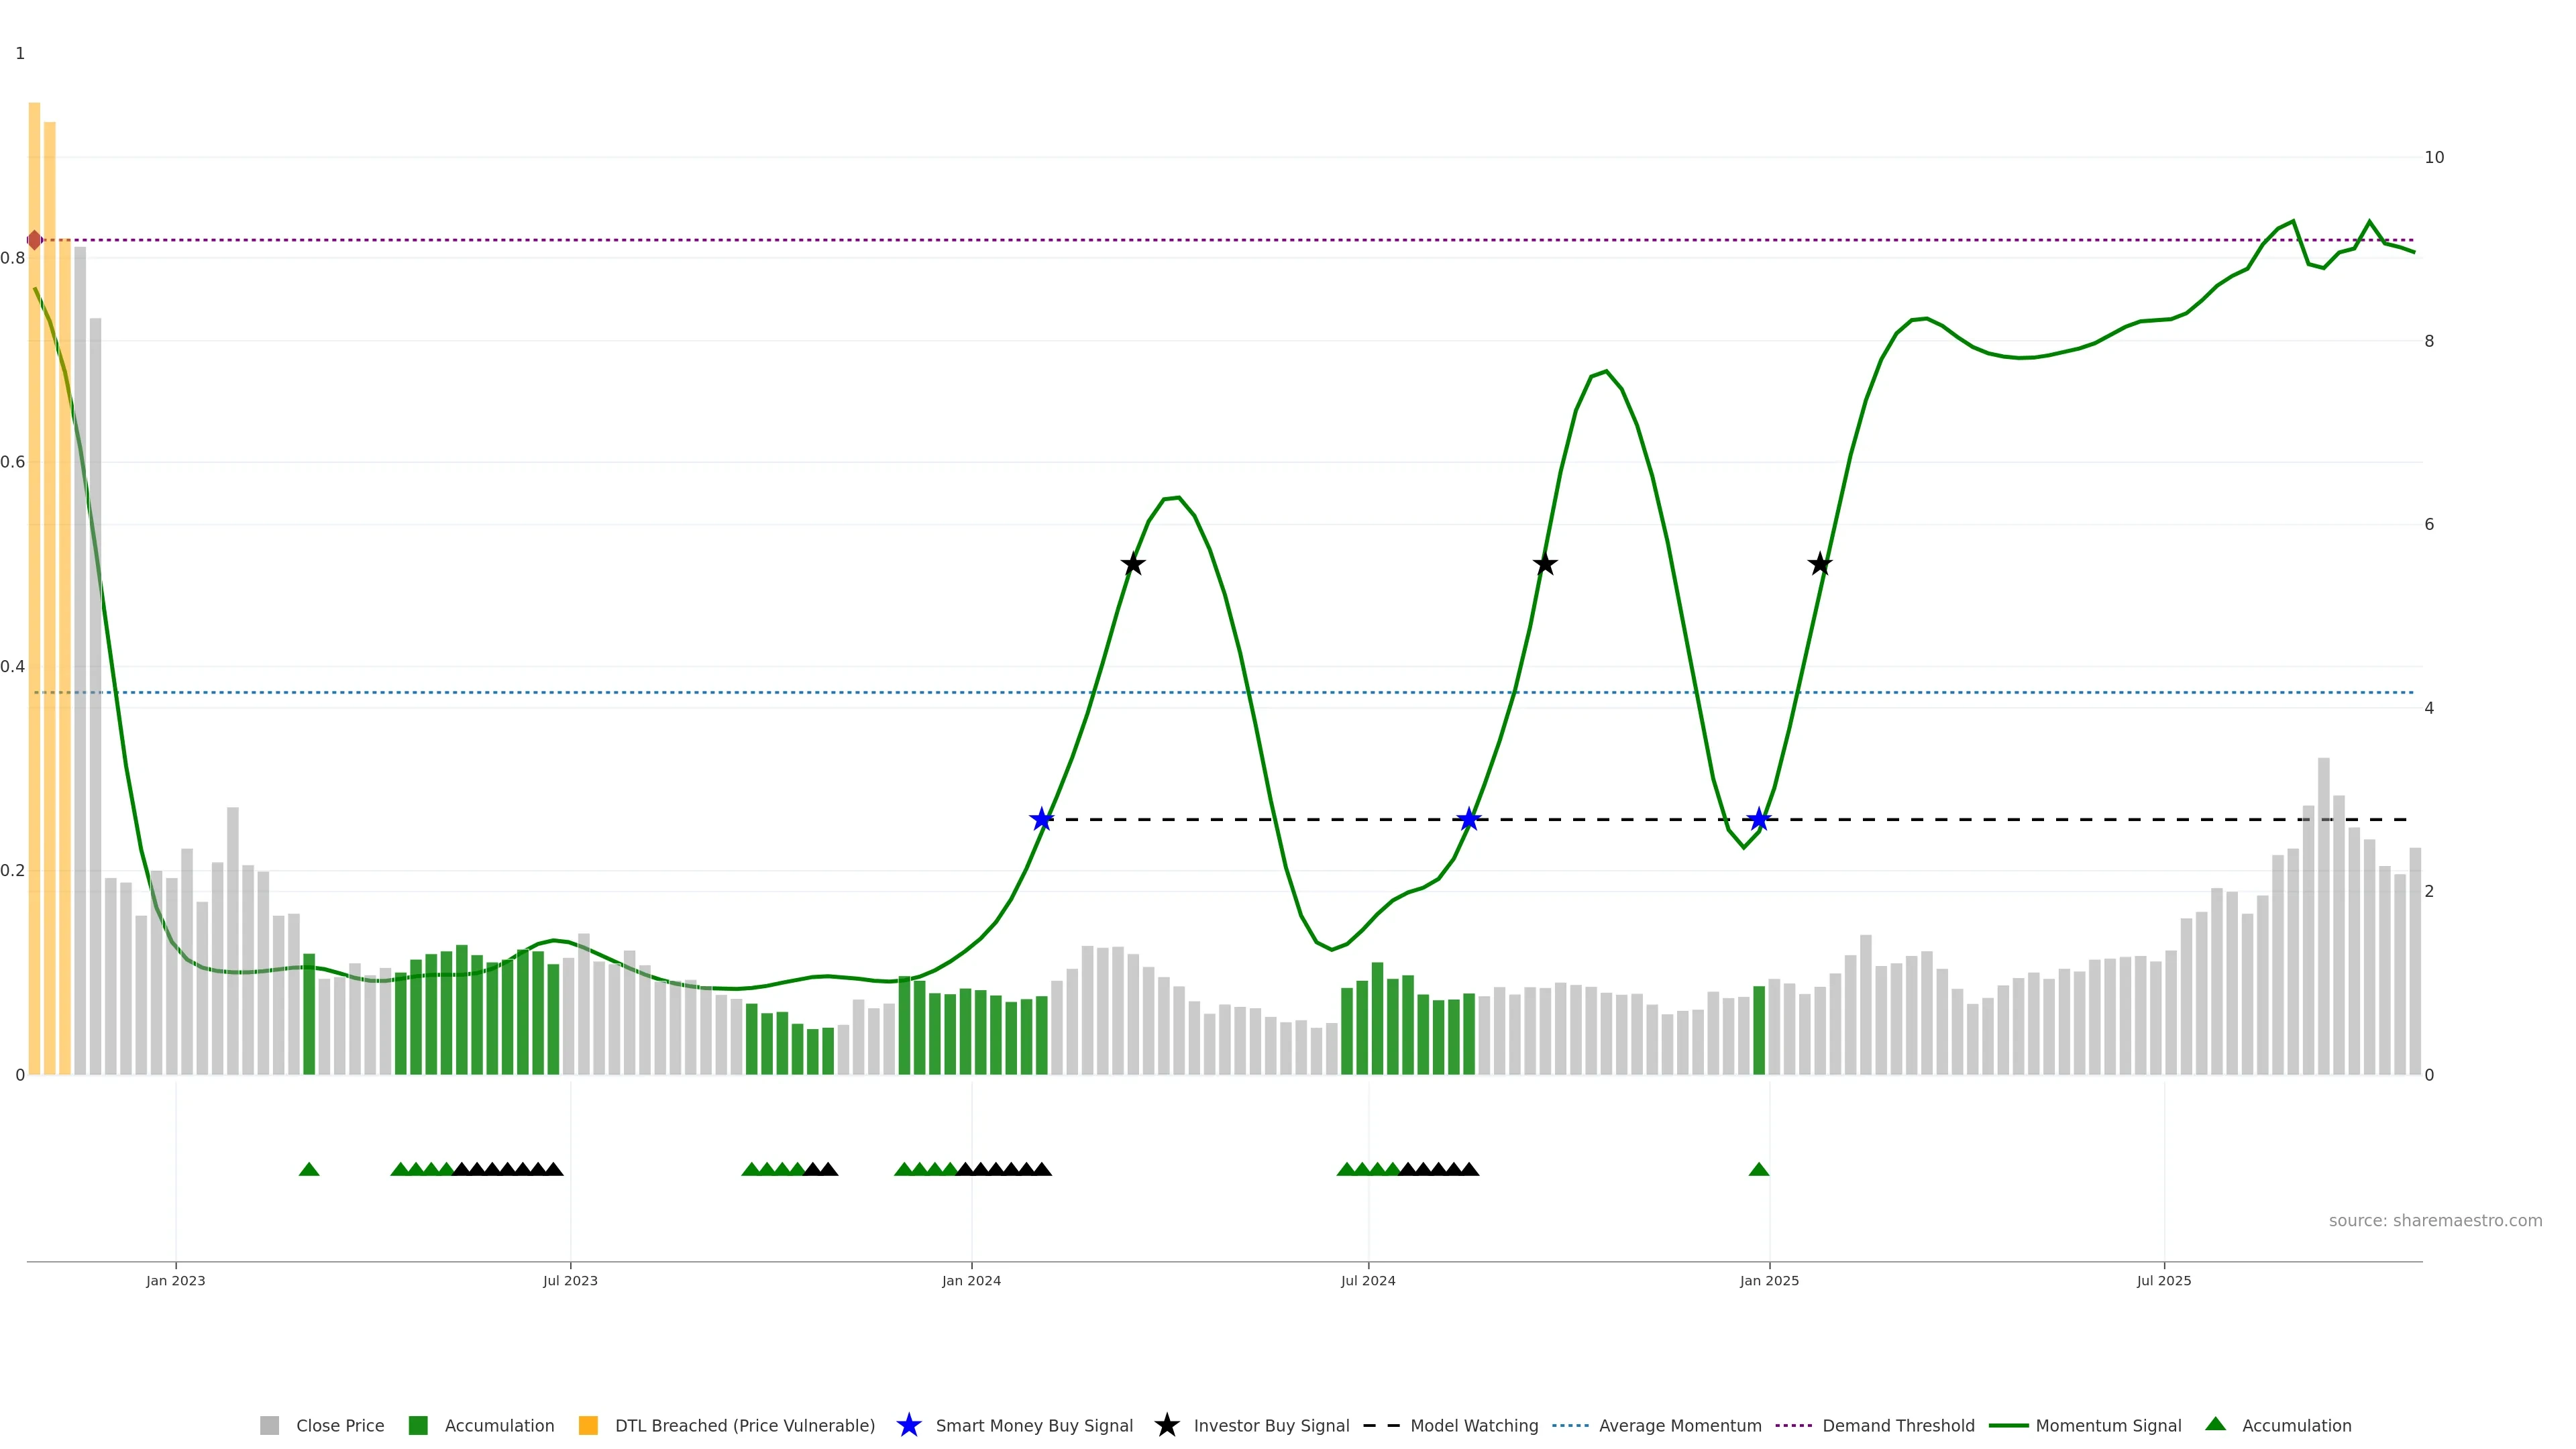Select the red diamond marker on Demand Threshold line
Screen dimensions: 2576x1449
[x=35, y=240]
